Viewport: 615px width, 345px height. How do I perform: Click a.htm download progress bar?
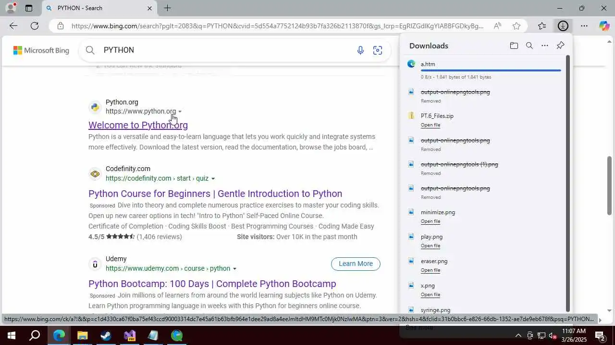(491, 70)
